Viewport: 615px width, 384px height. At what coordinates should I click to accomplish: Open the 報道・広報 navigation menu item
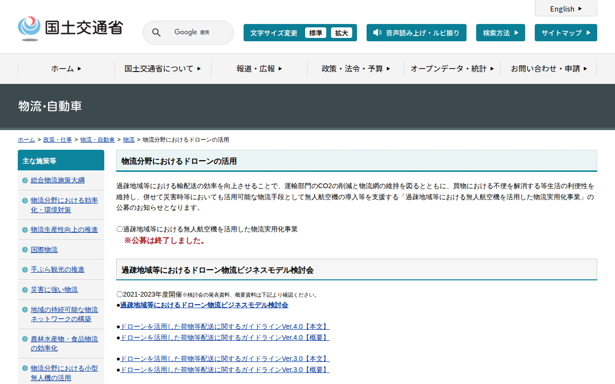[259, 69]
